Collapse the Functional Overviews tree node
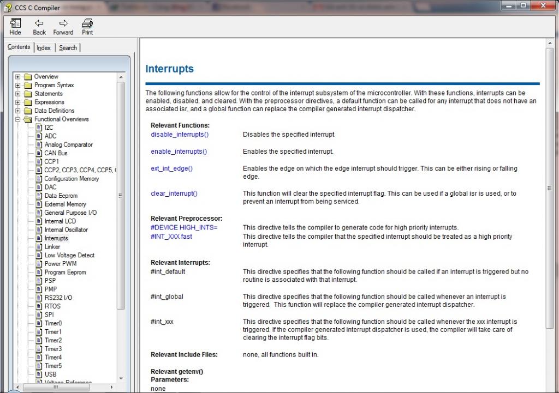Viewport: 559px width, 393px height. tap(18, 119)
